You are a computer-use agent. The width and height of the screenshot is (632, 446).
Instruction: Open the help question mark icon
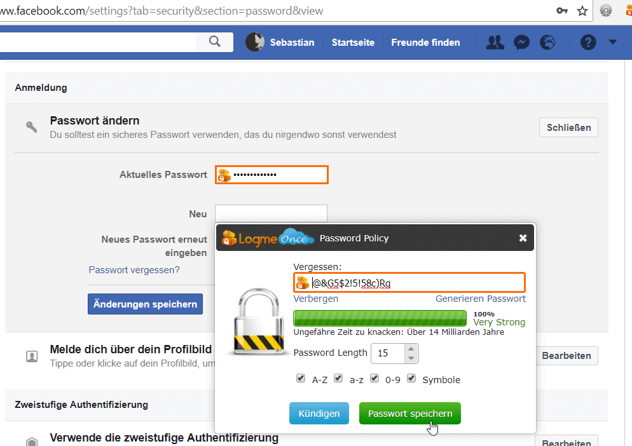pyautogui.click(x=588, y=43)
